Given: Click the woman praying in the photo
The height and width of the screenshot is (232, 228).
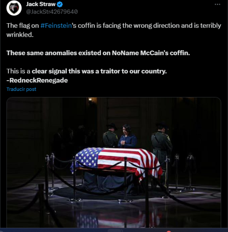Looking at the screenshot, I should point(127,136).
